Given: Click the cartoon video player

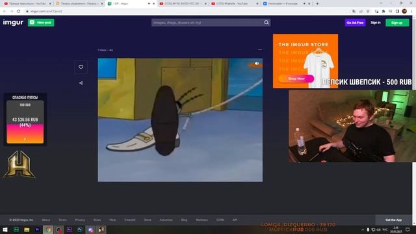Looking at the screenshot, I should pos(180,120).
